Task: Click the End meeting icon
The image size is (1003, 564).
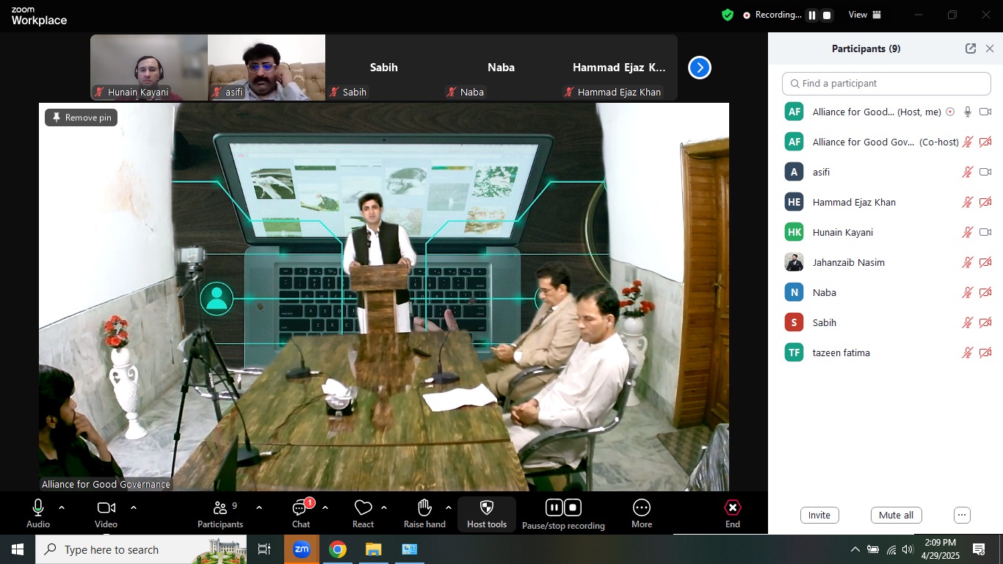Action: tap(732, 508)
